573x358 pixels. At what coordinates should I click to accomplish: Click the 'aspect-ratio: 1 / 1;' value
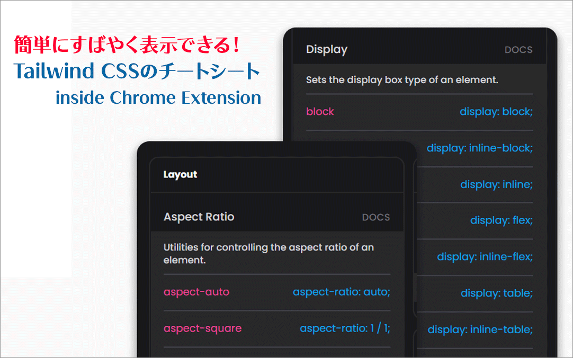pos(345,328)
